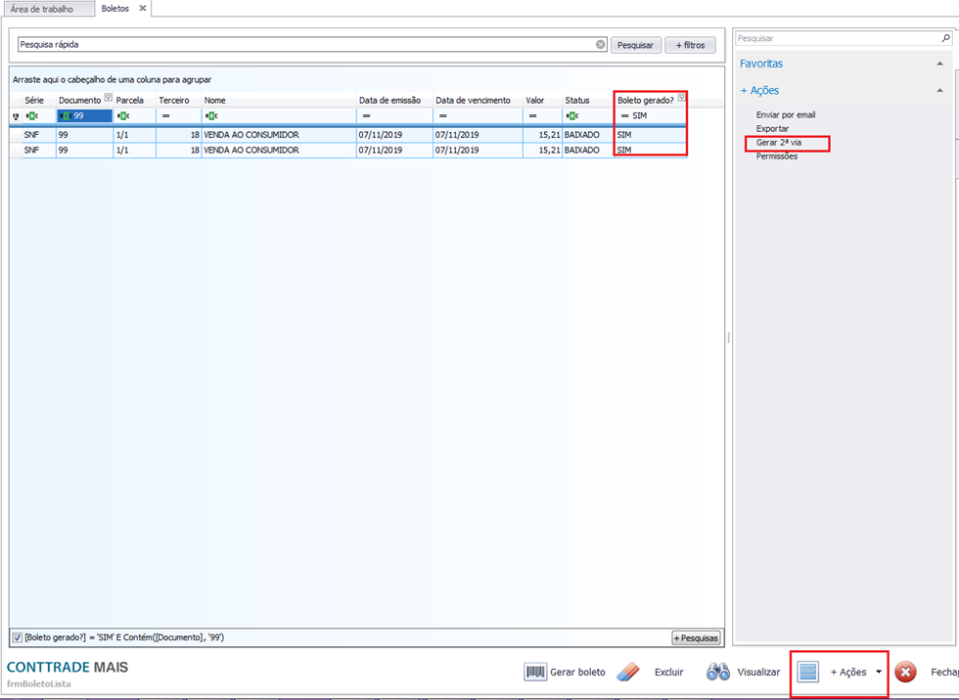
Task: Sort by the Valor column header
Action: coord(542,100)
